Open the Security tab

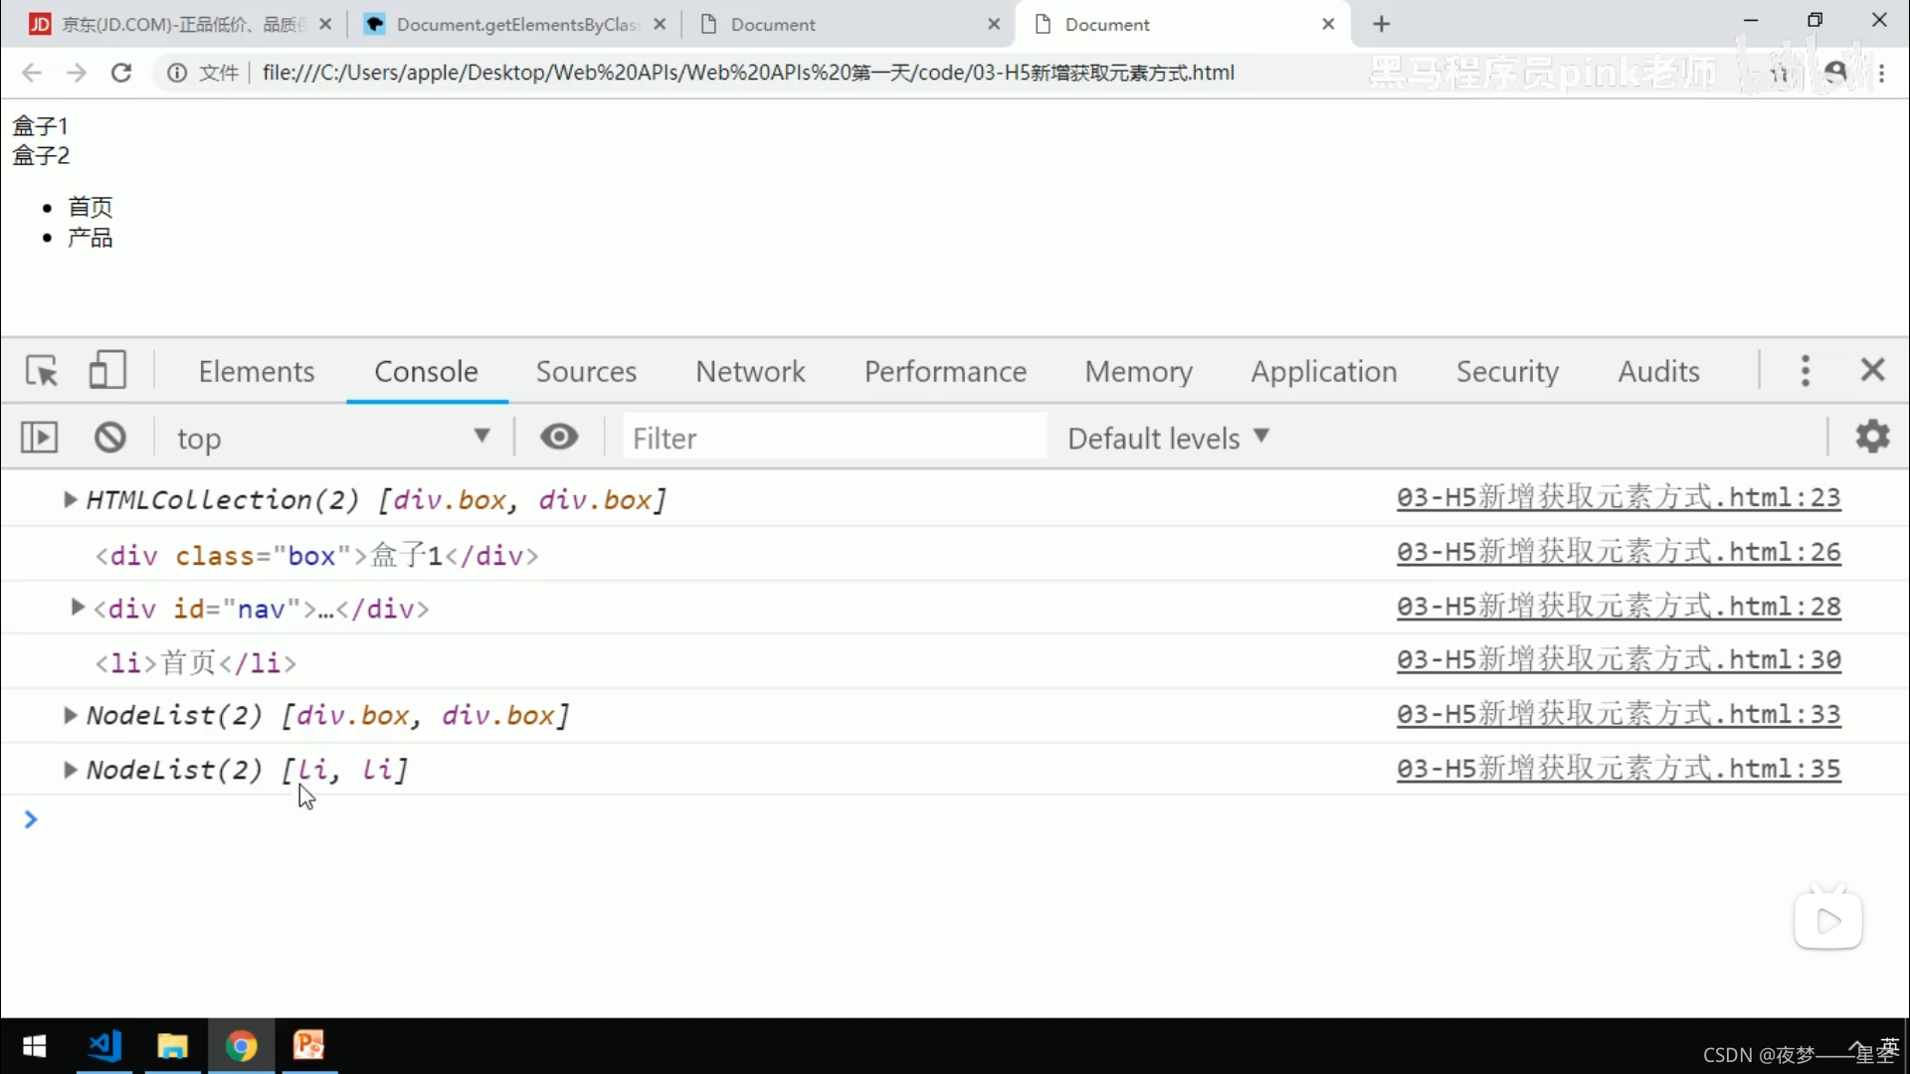point(1507,371)
